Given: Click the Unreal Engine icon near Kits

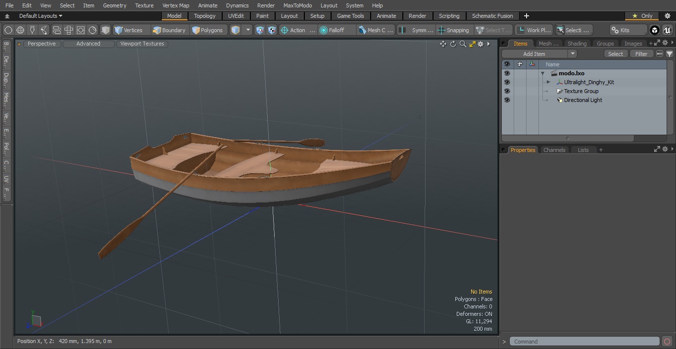Looking at the screenshot, I should pos(667,30).
